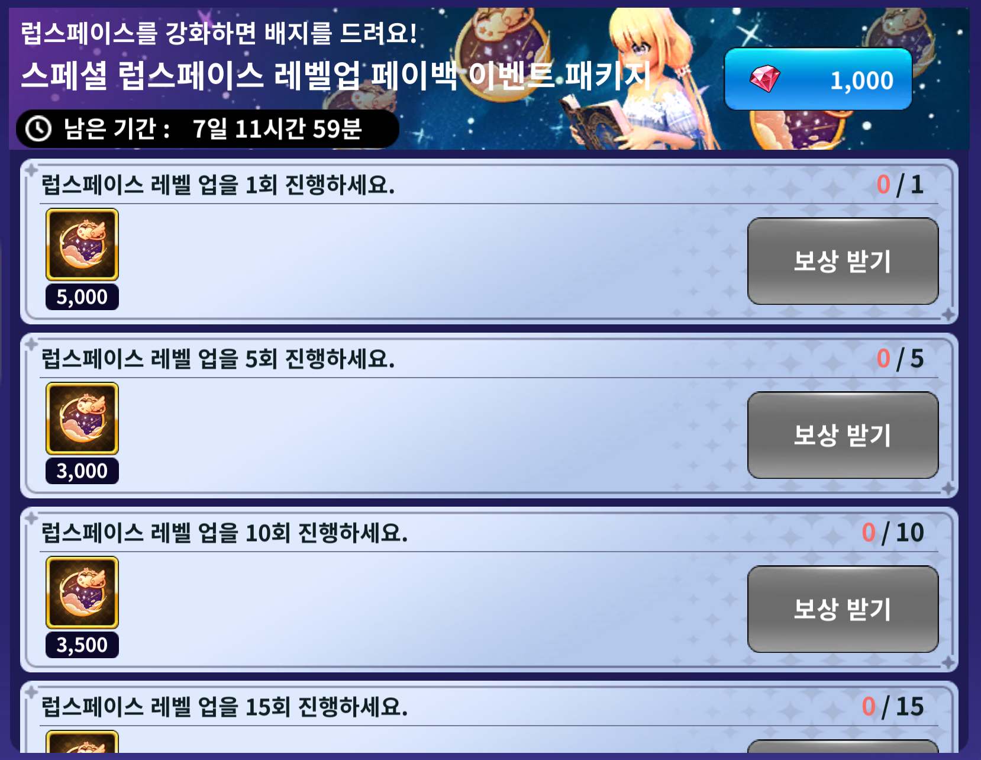Buy the package for 1,000 gems

[818, 79]
